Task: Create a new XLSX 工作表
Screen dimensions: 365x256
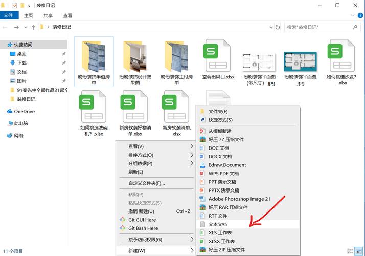Action: pyautogui.click(x=248, y=241)
